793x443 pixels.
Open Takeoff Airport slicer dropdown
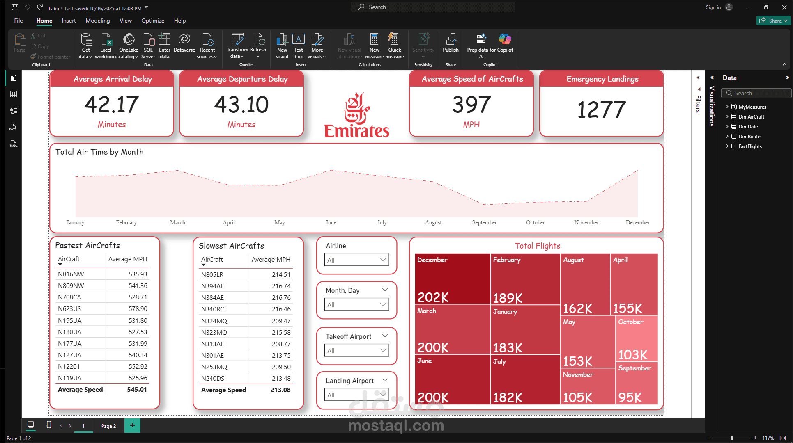tap(356, 351)
